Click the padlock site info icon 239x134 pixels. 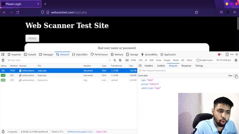click(48, 12)
